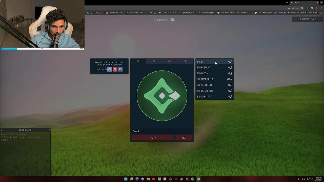Open Discord from the taskbar
This screenshot has width=324, height=182.
pos(143,179)
